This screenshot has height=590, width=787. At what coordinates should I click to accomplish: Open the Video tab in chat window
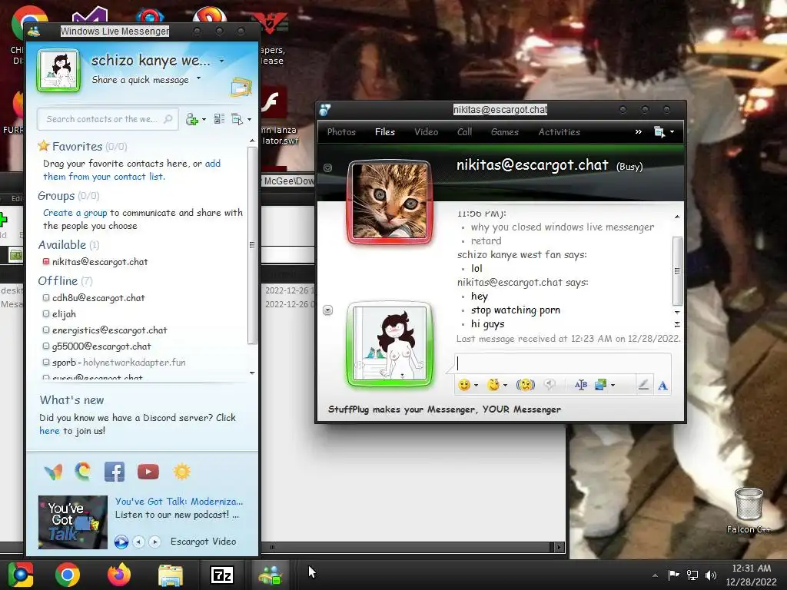426,132
